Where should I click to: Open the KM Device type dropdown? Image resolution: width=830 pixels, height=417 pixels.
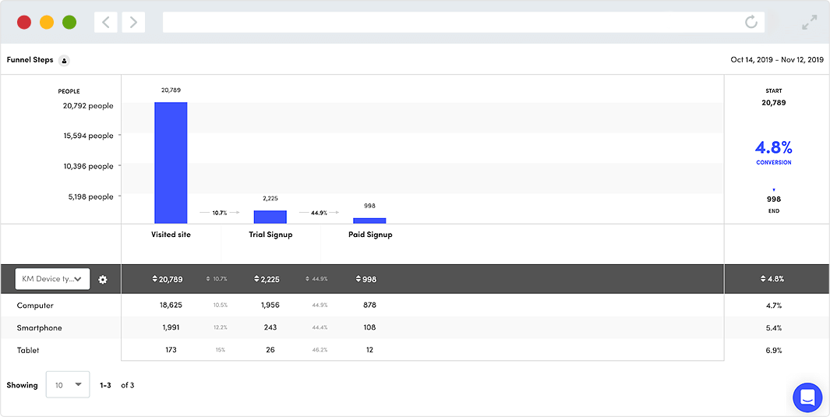click(x=52, y=279)
